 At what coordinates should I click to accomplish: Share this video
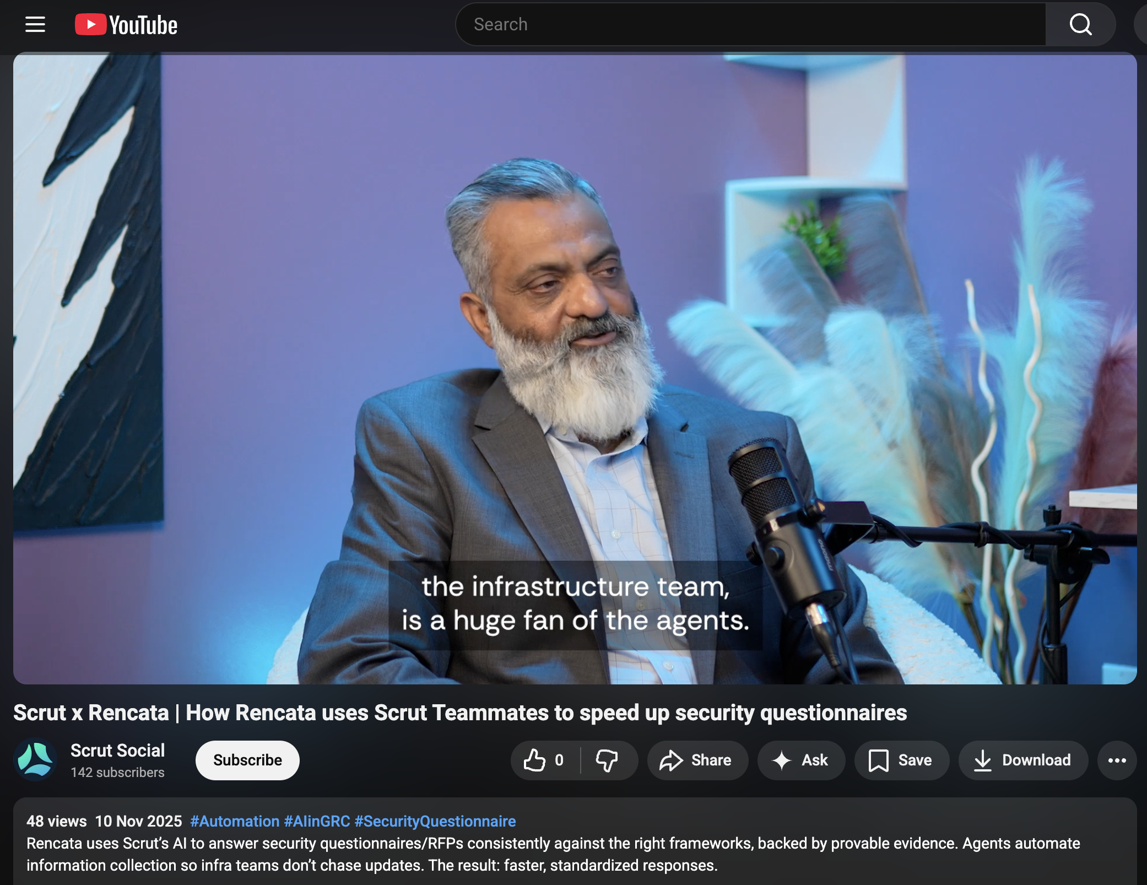point(697,760)
